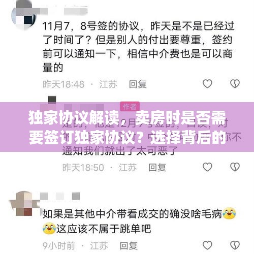This screenshot has height=254, width=254.
Task: Tap the reply text 通知我们就出了太可恶了
Action: coord(120,151)
